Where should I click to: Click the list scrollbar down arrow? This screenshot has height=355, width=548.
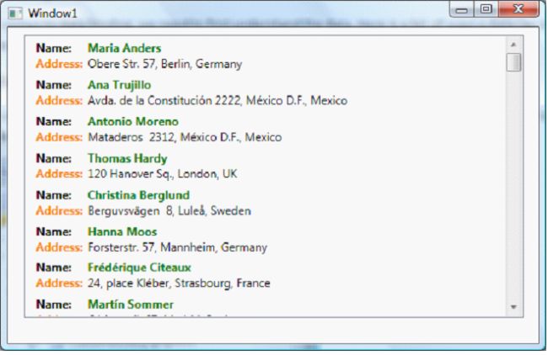click(x=513, y=307)
